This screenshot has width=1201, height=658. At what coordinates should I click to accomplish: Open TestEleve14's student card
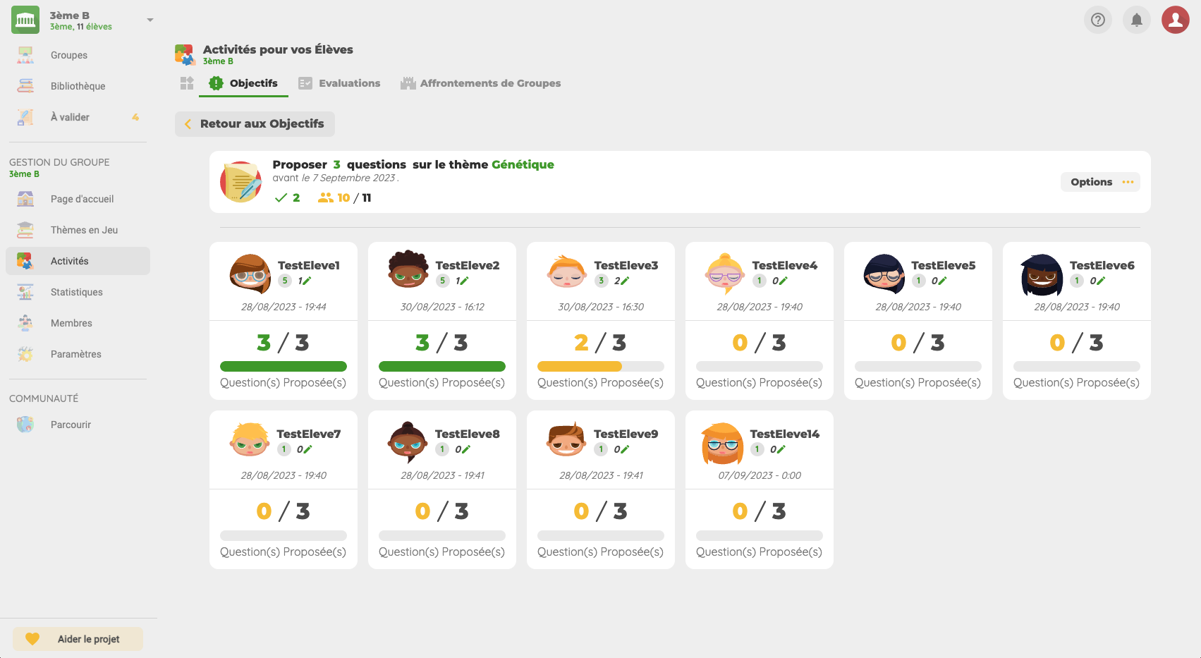pyautogui.click(x=759, y=489)
